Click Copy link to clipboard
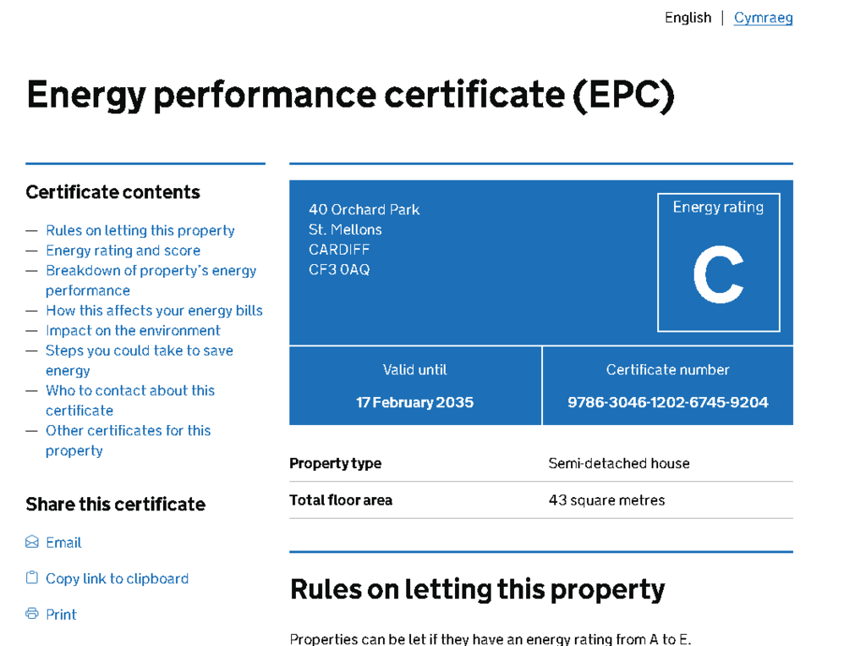866x646 pixels. click(x=117, y=578)
